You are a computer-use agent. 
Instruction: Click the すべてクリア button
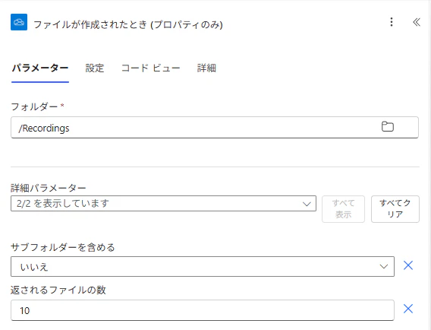[x=395, y=209]
